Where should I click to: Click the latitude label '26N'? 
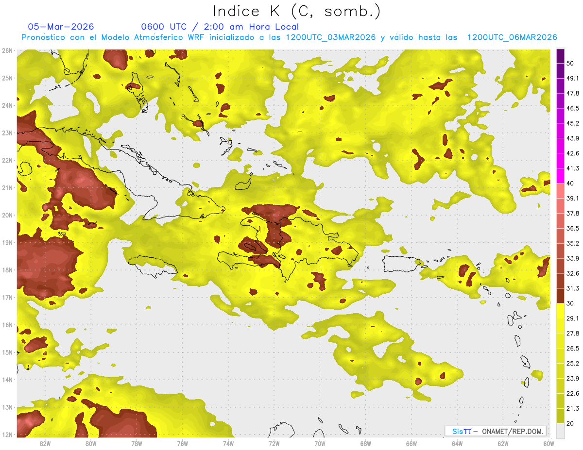click(7, 50)
